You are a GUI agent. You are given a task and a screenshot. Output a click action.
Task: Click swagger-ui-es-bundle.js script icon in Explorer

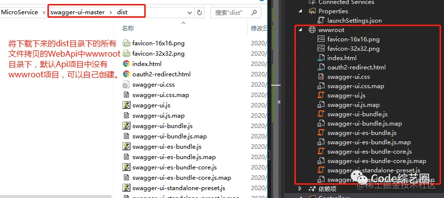[126, 147]
